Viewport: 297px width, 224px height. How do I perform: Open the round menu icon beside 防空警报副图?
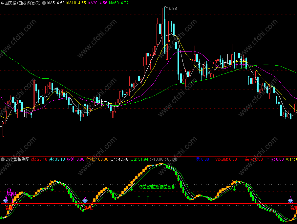3,159
